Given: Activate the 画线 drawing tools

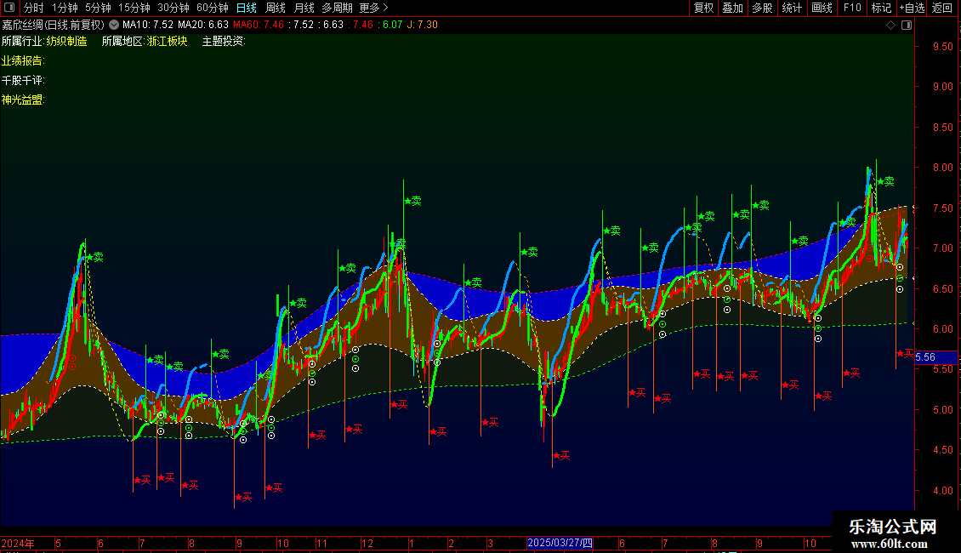Looking at the screenshot, I should tap(822, 8).
